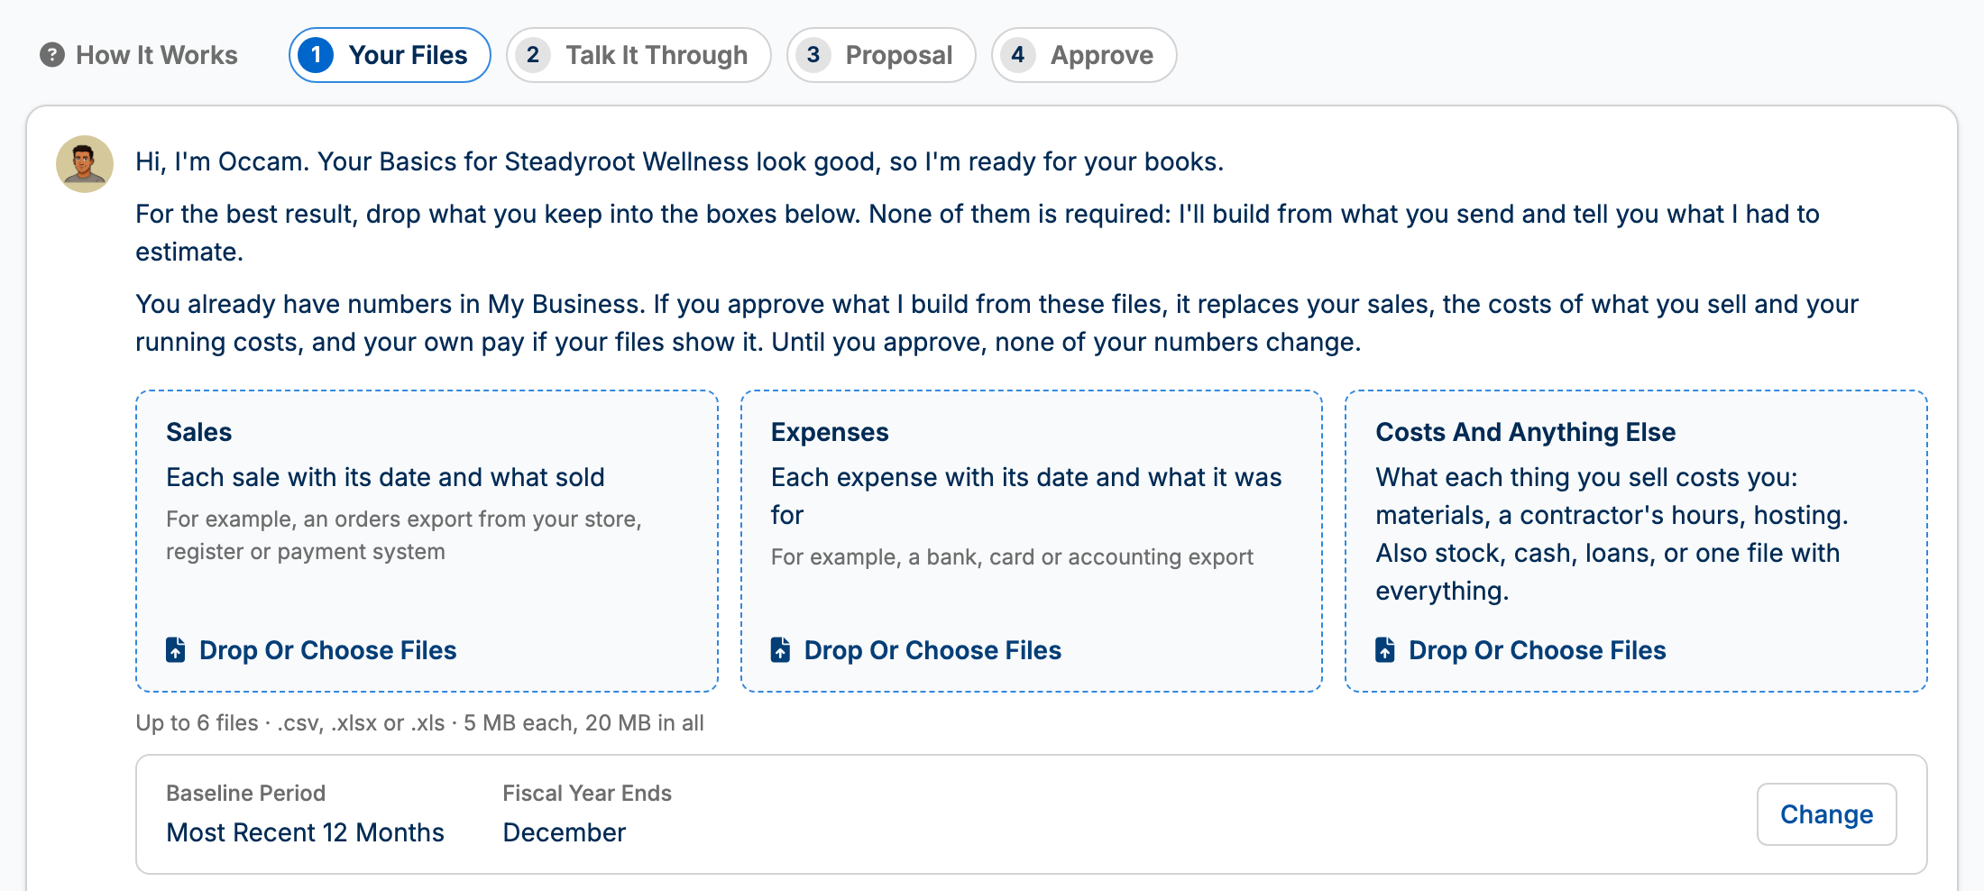This screenshot has width=1984, height=891.
Task: Click the Most Recent 12 Months value
Action: 305,832
